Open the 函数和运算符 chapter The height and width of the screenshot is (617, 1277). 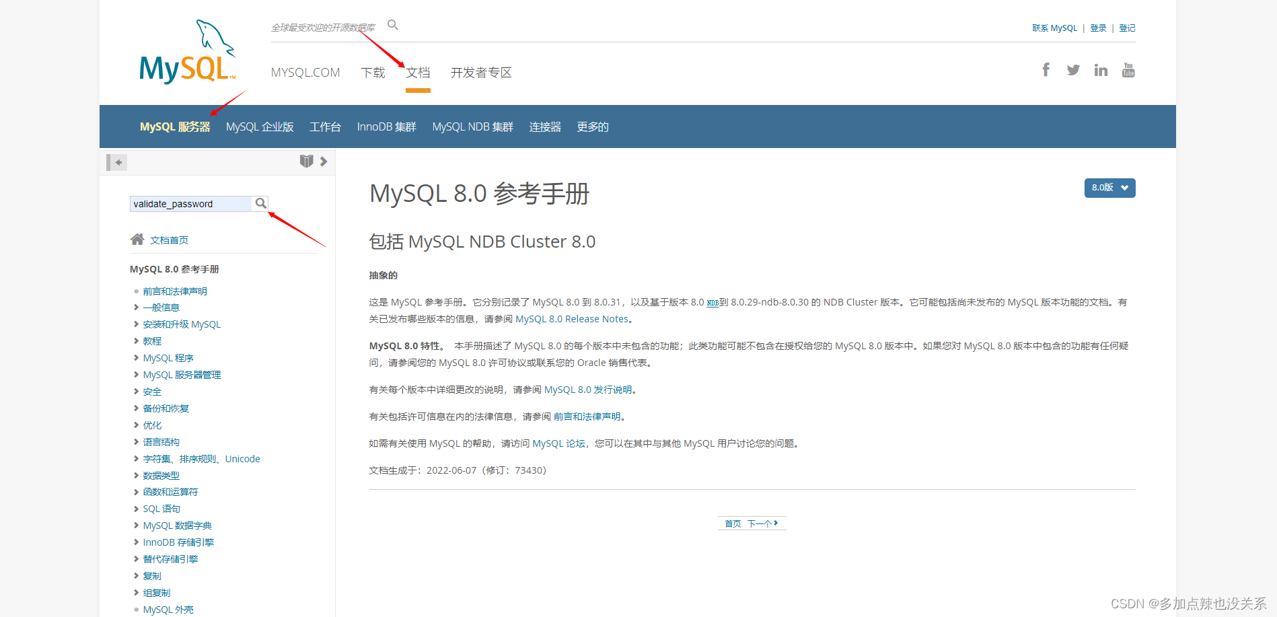click(x=170, y=492)
